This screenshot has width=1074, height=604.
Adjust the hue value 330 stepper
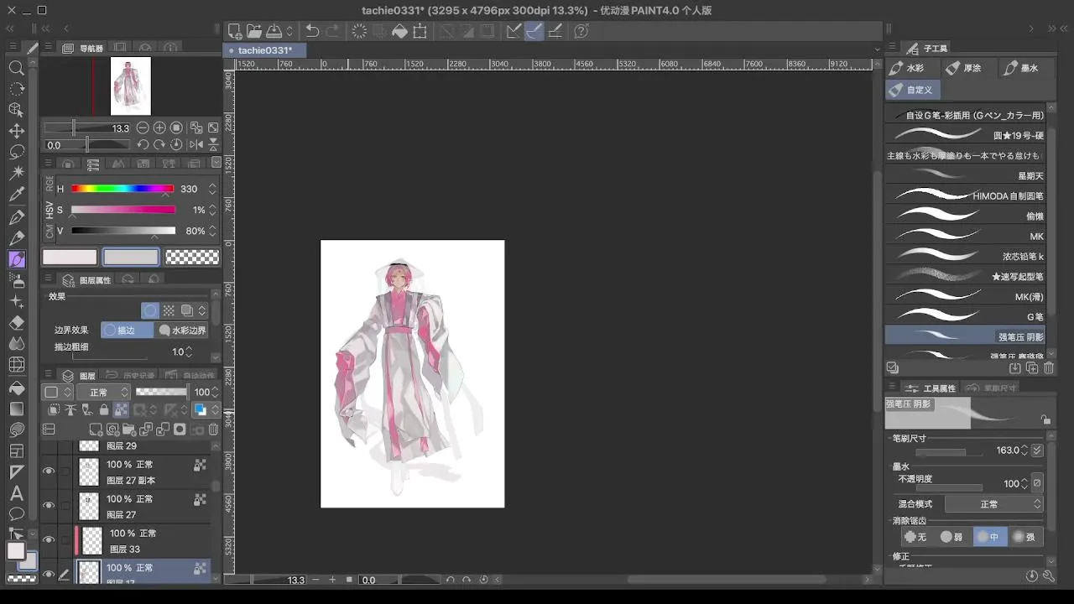212,189
